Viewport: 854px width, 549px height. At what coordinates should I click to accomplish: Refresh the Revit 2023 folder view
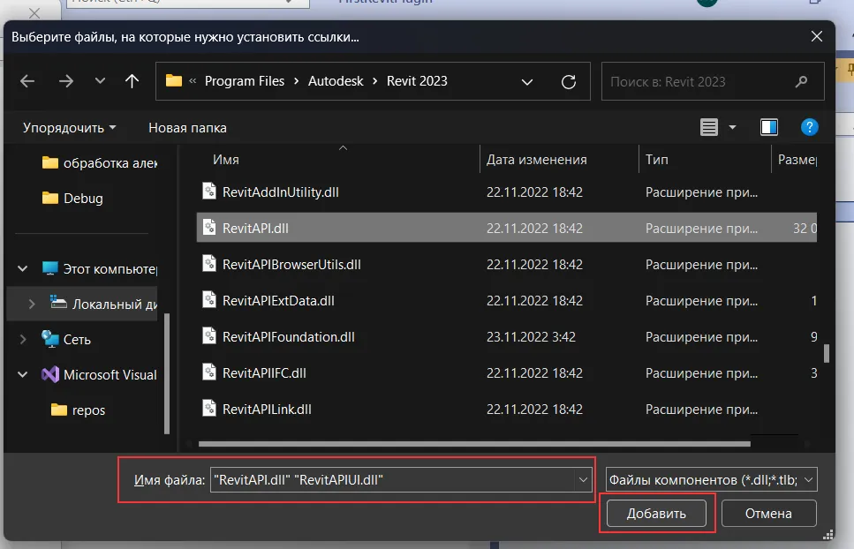[x=569, y=81]
